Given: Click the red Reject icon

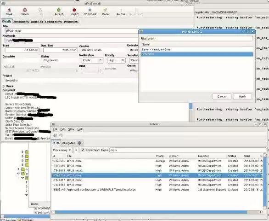Looking at the screenshot, I should tap(74, 10).
